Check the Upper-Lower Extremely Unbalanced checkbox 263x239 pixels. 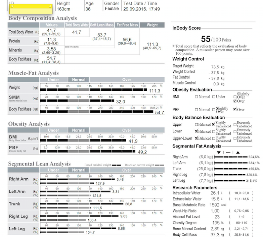click(x=235, y=138)
